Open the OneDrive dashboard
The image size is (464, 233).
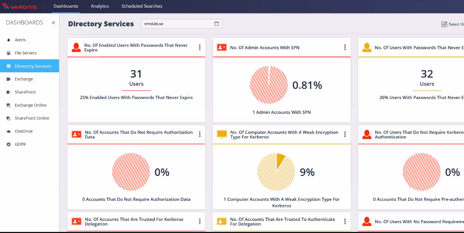pos(29,131)
